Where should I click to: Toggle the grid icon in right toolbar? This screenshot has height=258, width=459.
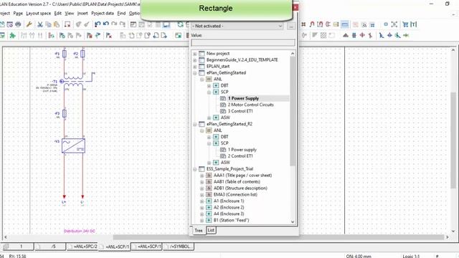click(303, 24)
